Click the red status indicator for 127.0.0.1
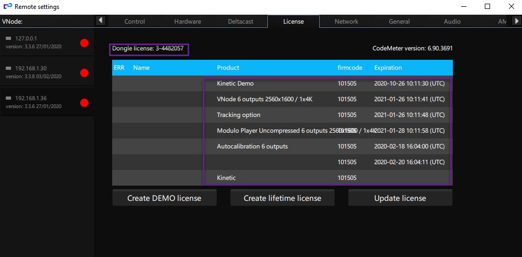 (x=84, y=43)
